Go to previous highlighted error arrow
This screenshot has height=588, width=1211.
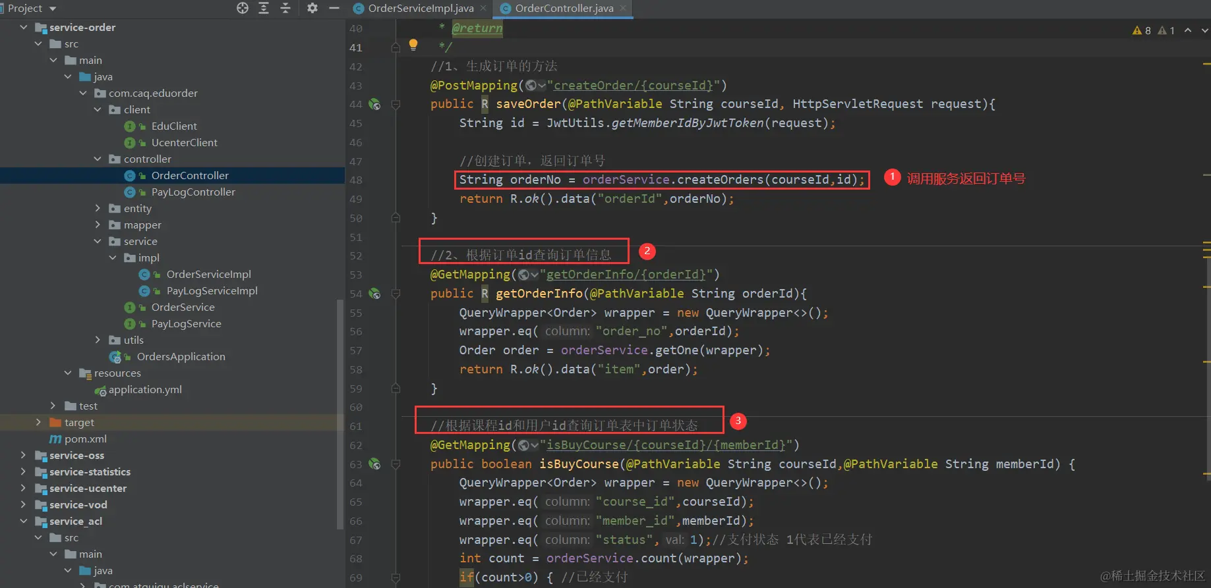[x=1188, y=30]
